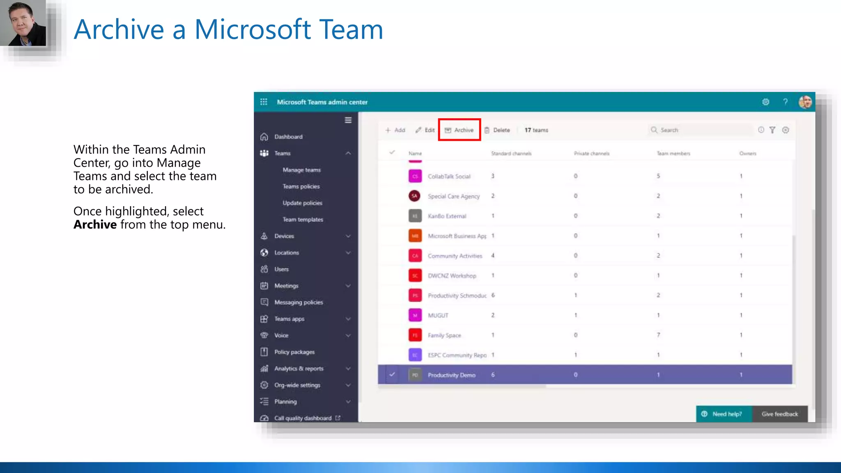Expand the Planning section chevron
841x473 pixels.
coord(348,402)
